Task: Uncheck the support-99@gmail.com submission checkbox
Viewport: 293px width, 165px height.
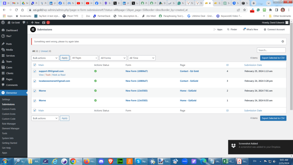Action: pos(35,71)
